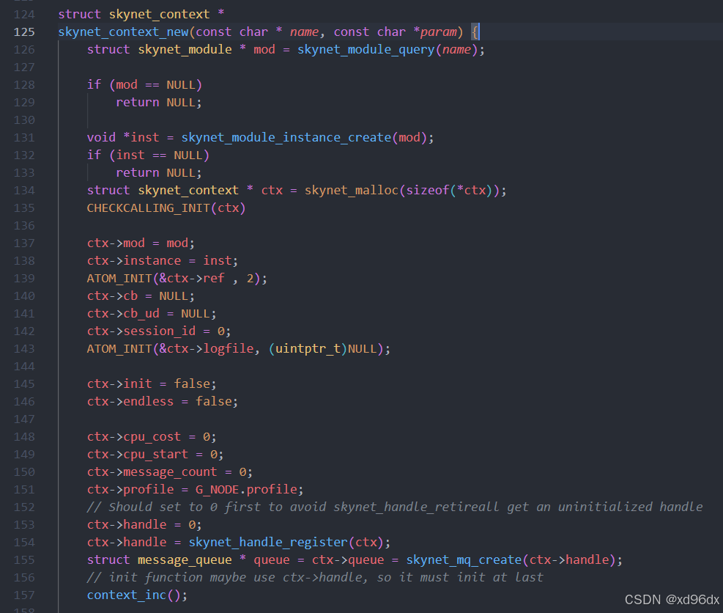Click line number 131 in gutter
Viewport: 723px width, 613px height.
(24, 138)
